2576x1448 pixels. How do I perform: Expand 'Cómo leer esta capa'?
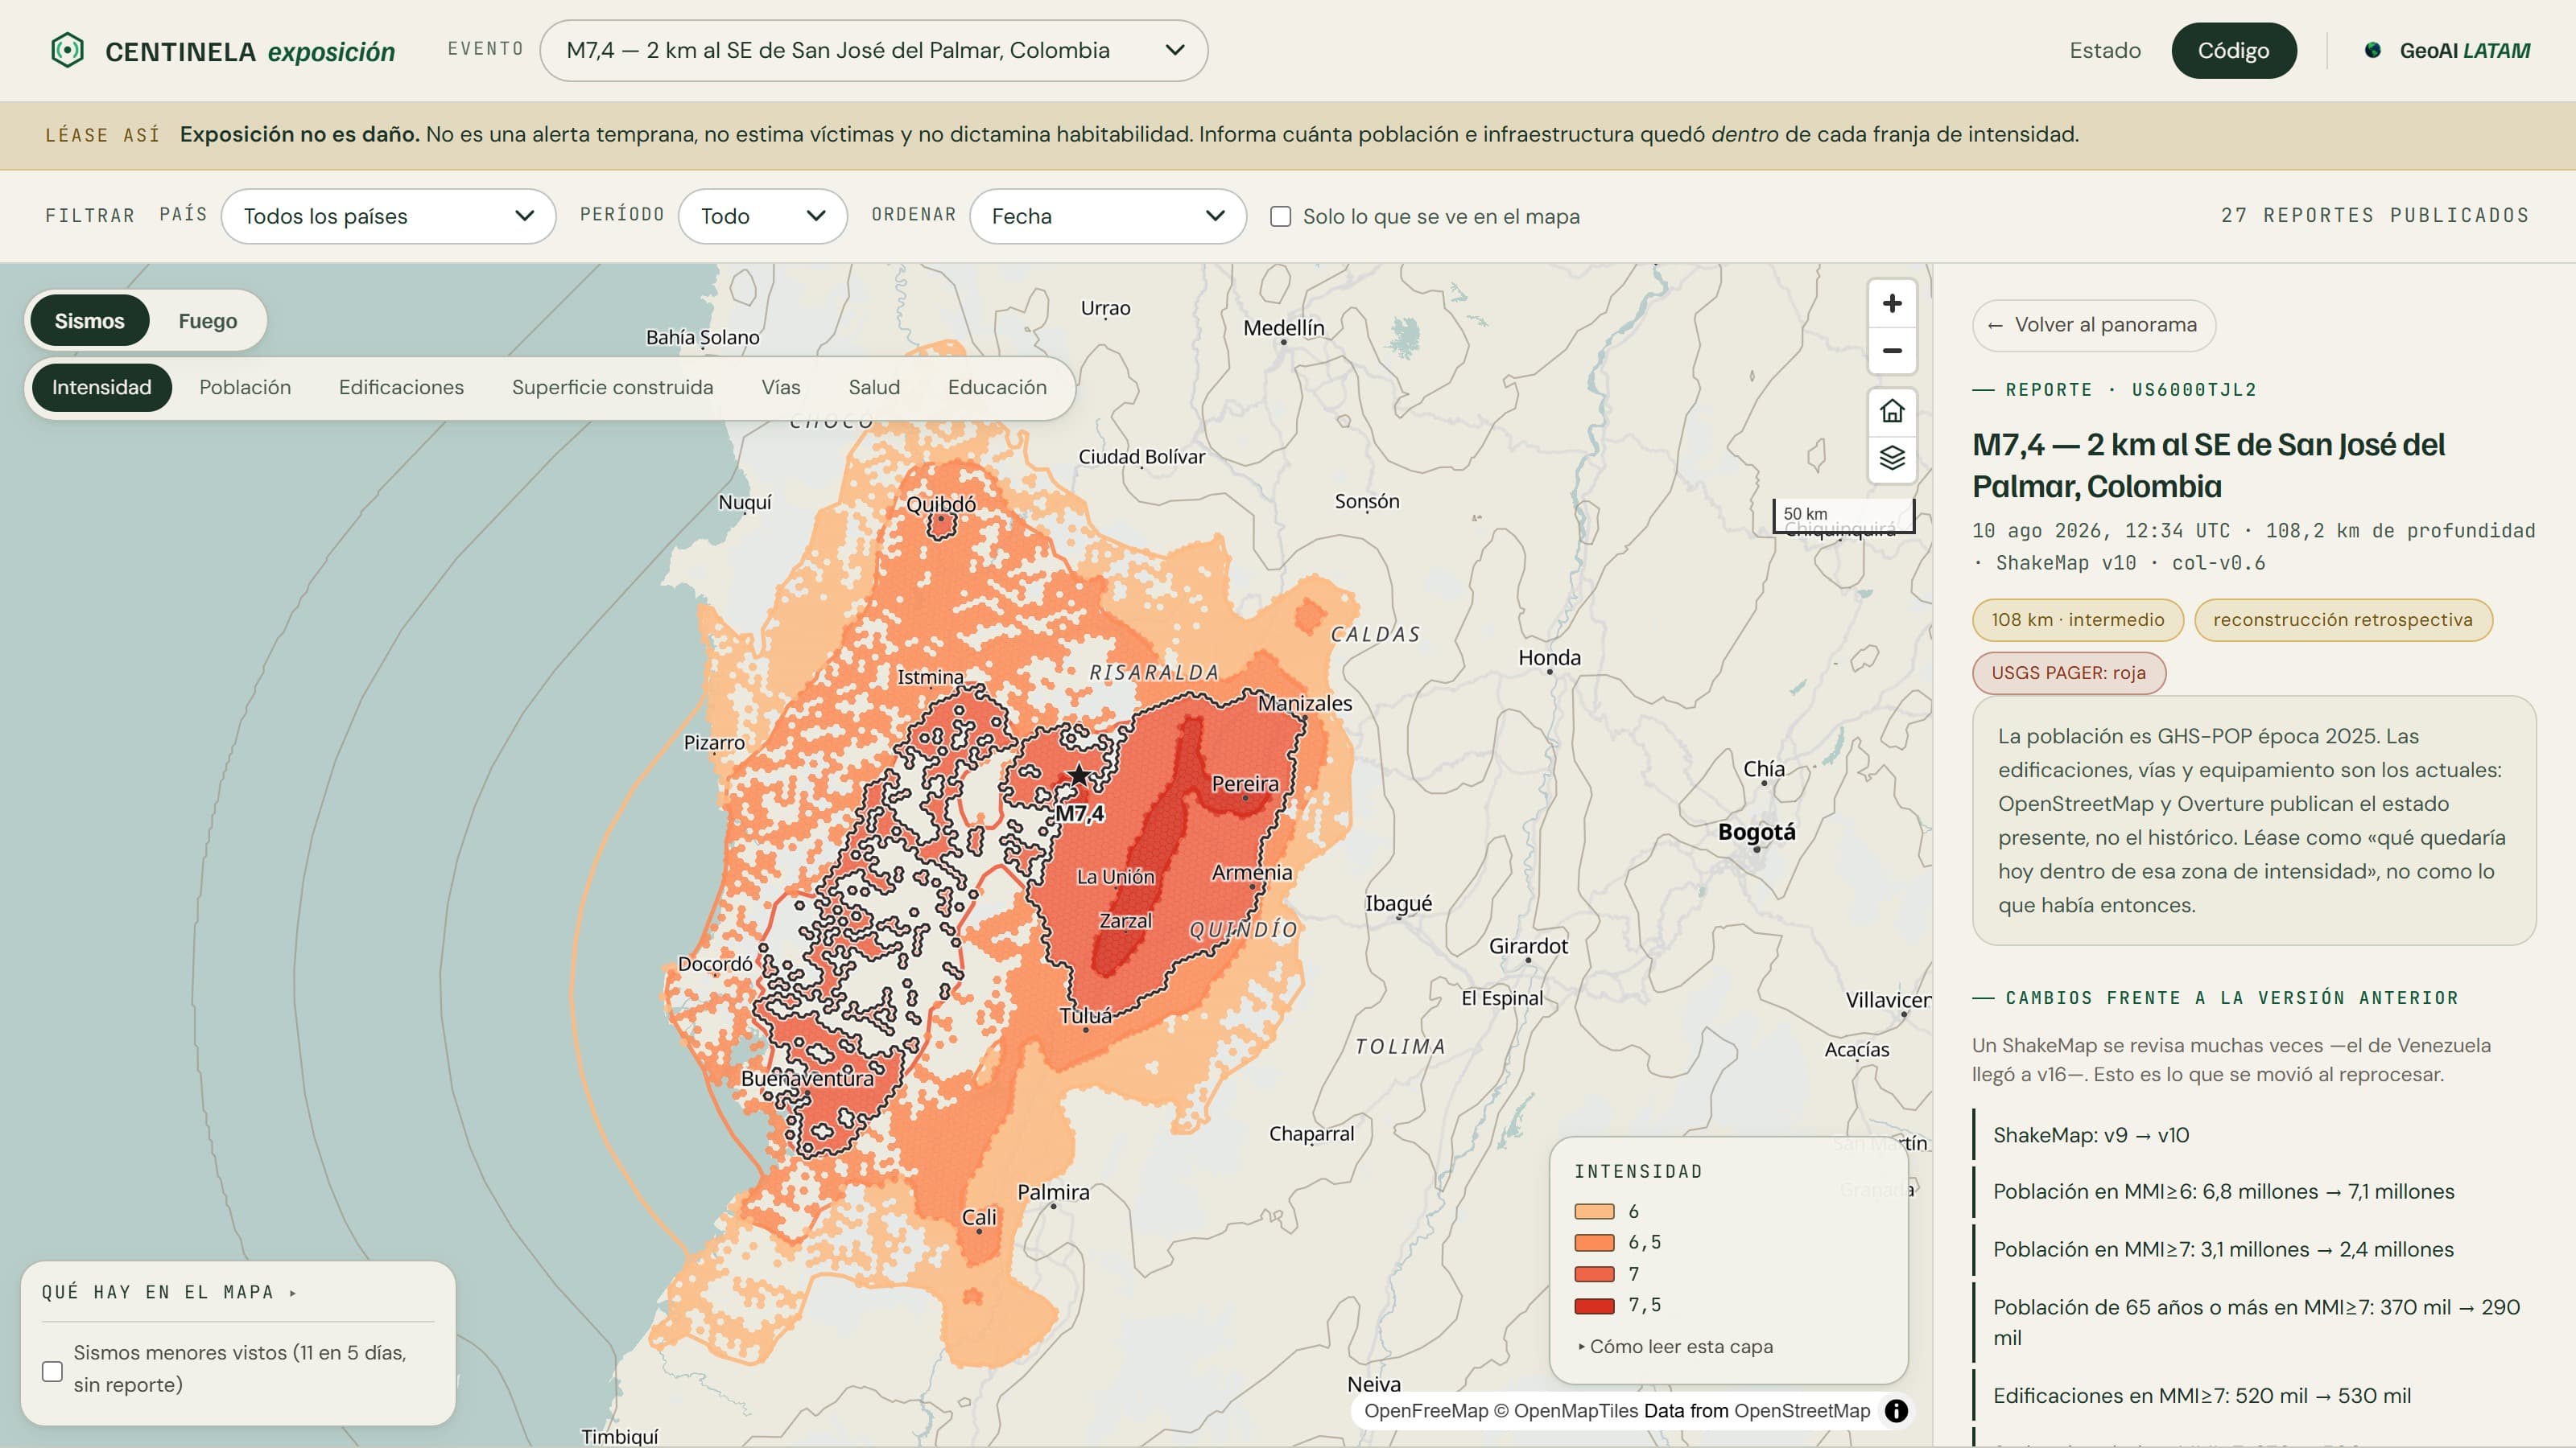pyautogui.click(x=1675, y=1346)
